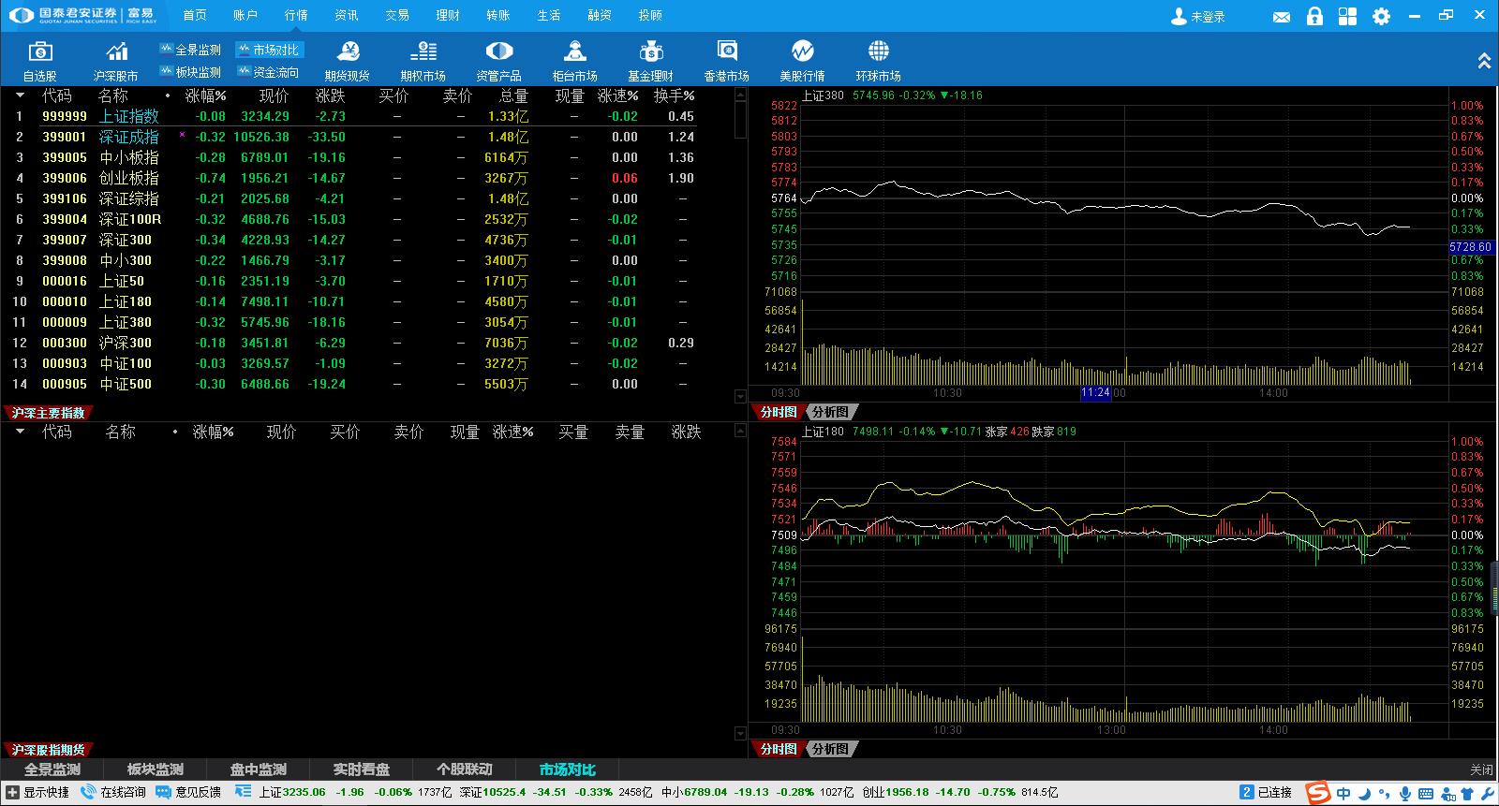Switch lower chart to 分时图 view
Image resolution: width=1499 pixels, height=806 pixels.
pos(779,749)
